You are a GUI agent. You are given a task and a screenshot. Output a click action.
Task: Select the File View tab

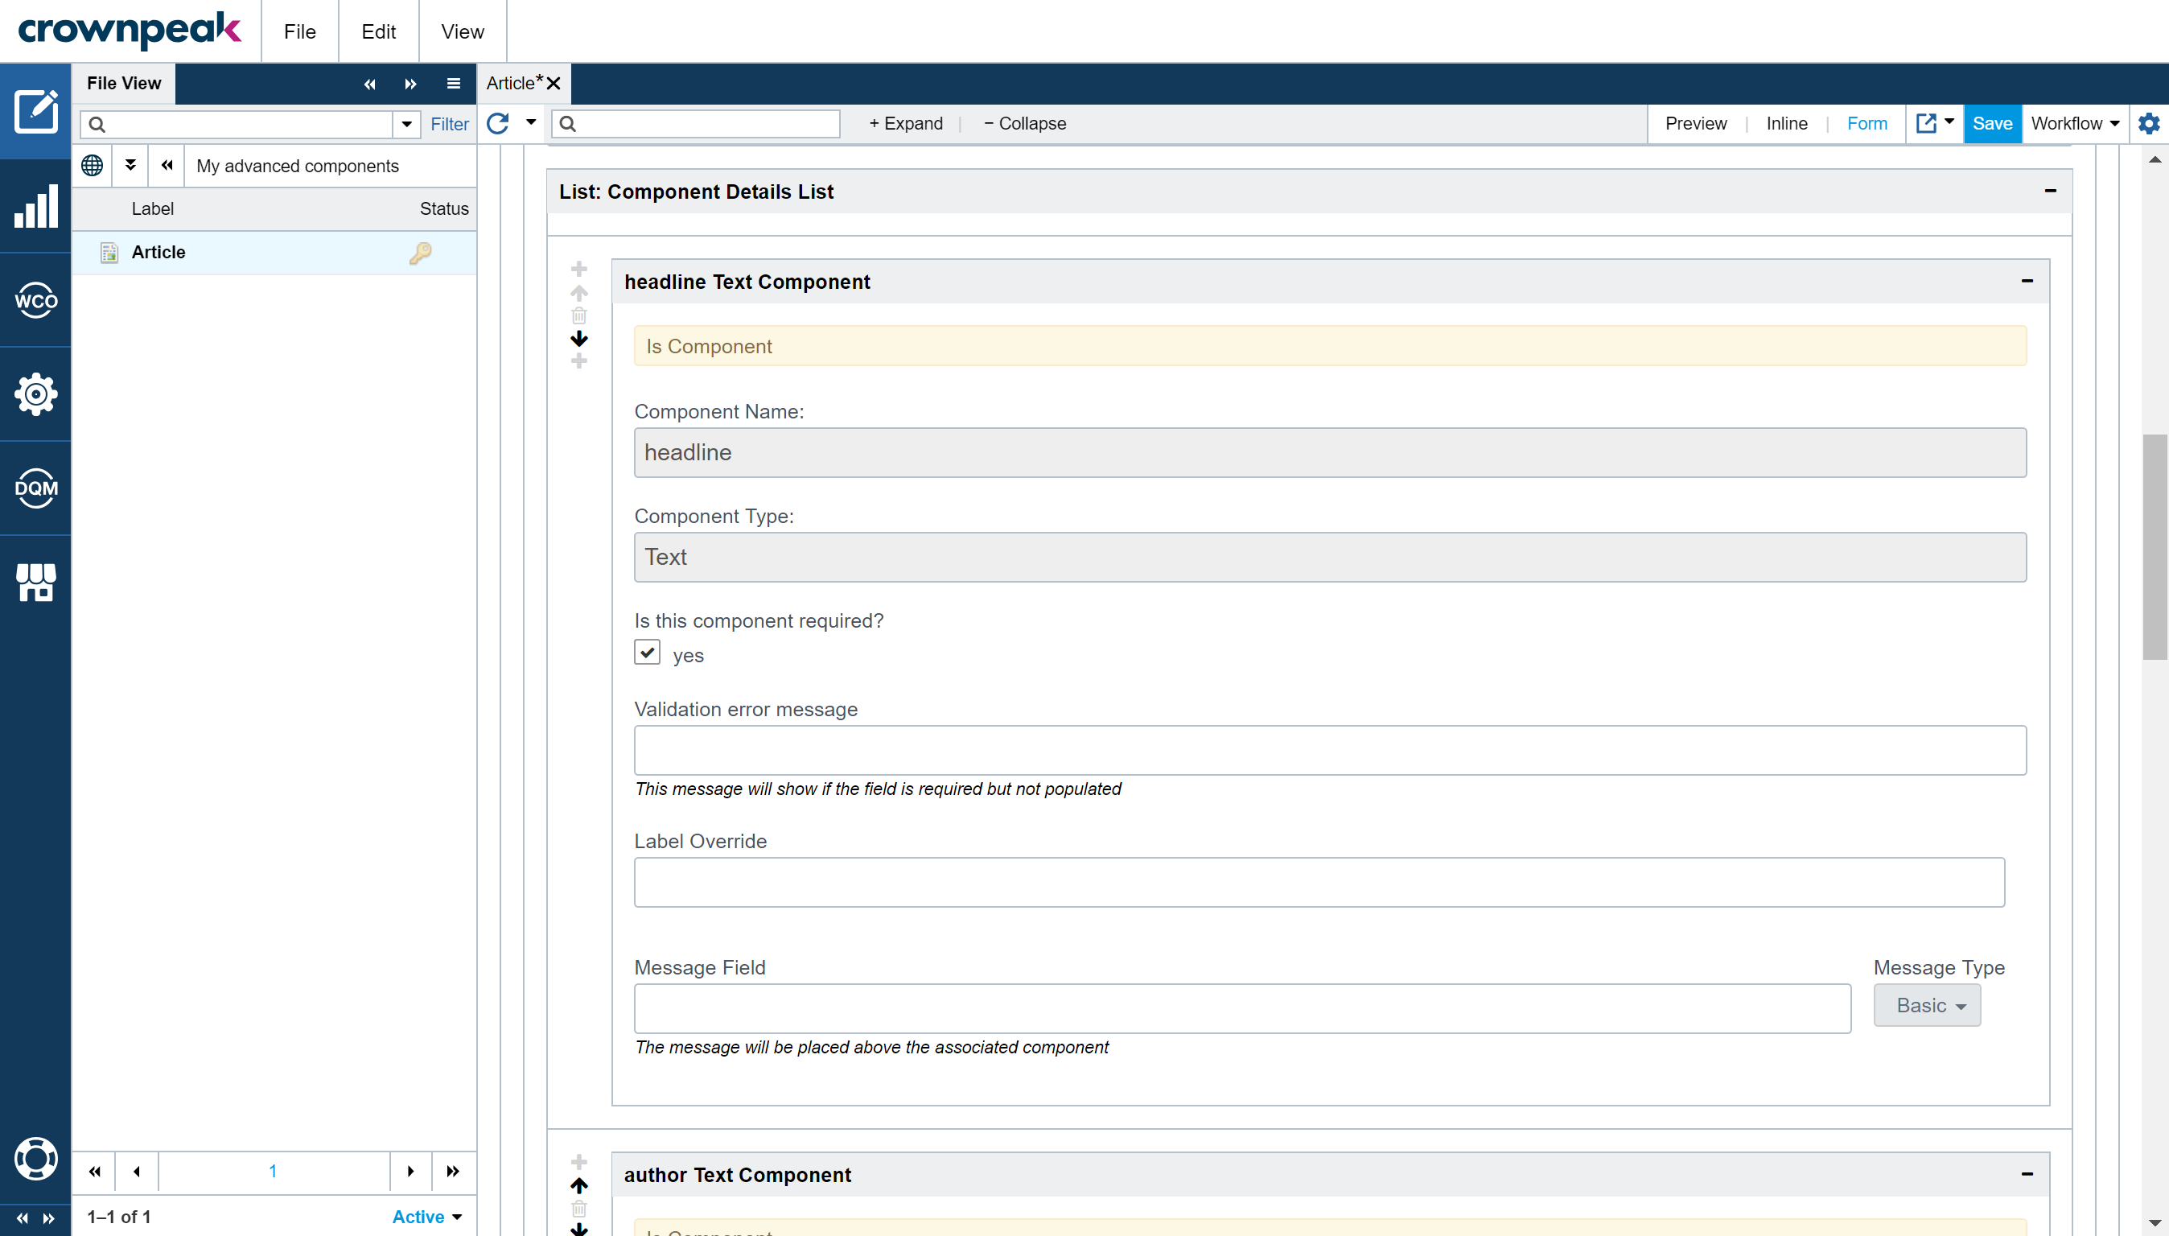point(124,83)
